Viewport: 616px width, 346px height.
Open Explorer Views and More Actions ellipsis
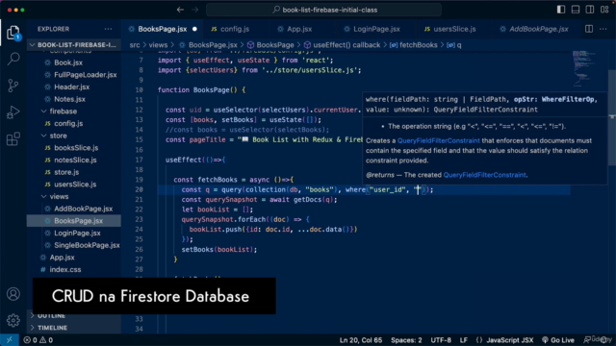(x=108, y=29)
